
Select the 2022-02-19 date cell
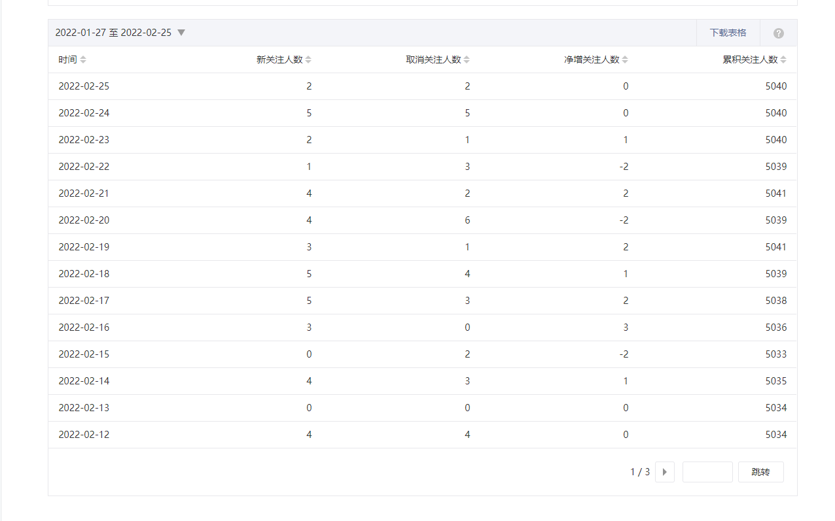click(84, 247)
